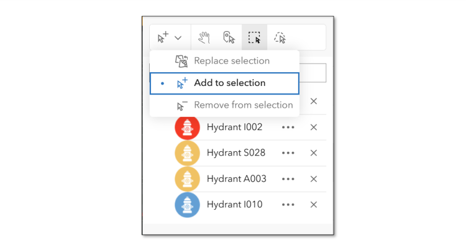The height and width of the screenshot is (249, 466).
Task: Choose the select-by-point tool
Action: click(x=229, y=37)
